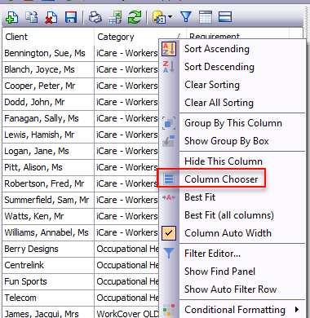Image resolution: width=310 pixels, height=318 pixels.
Task: Click the Filter Editor funnel icon
Action: point(169,254)
